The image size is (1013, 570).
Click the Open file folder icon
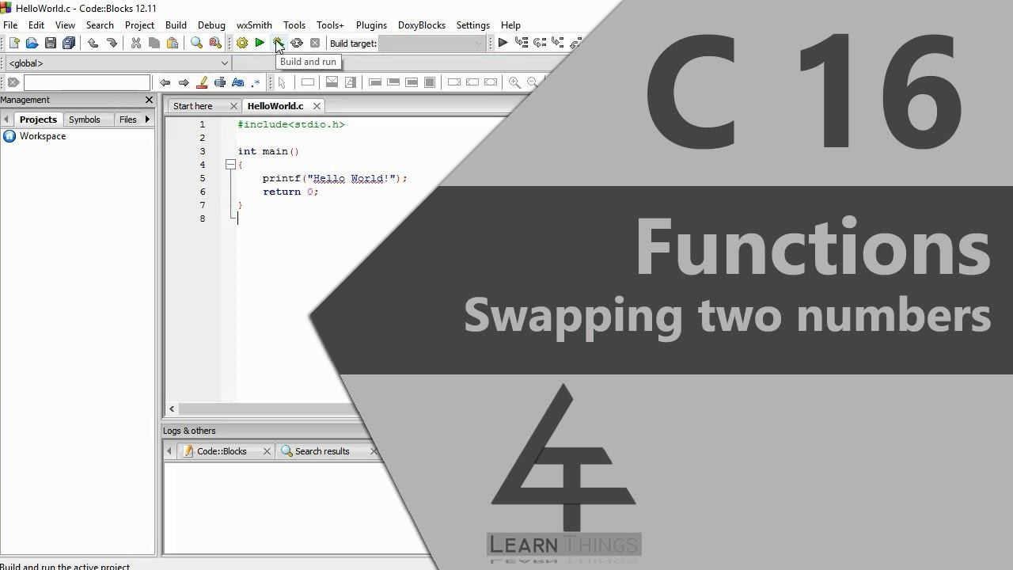pyautogui.click(x=32, y=44)
